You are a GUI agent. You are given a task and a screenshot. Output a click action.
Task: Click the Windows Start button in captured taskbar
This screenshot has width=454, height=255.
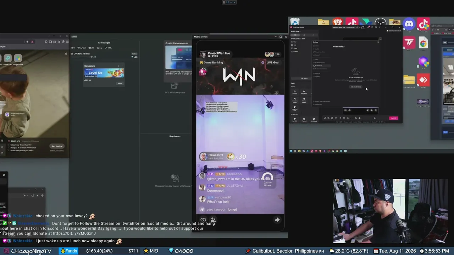(291, 151)
